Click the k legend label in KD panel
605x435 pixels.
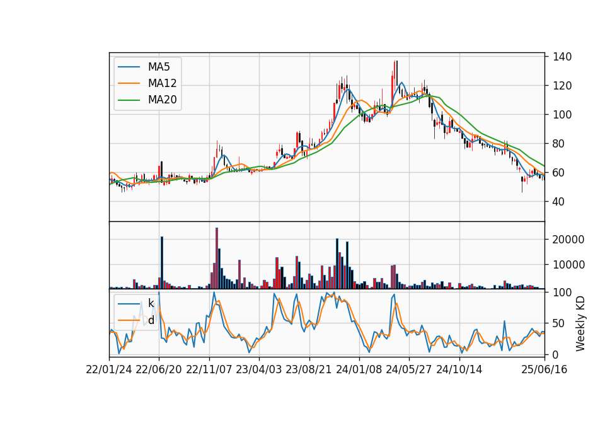point(151,303)
